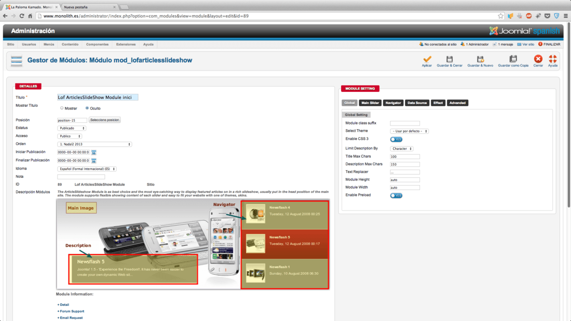Toggle the Enable CSS 3 switch
571x321 pixels.
[x=396, y=139]
